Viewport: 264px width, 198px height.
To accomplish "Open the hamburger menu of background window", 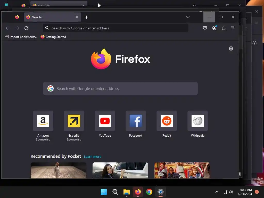I will pyautogui.click(x=256, y=22).
